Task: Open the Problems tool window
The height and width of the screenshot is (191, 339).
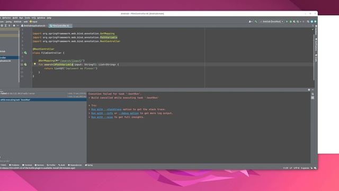Action: point(14,165)
